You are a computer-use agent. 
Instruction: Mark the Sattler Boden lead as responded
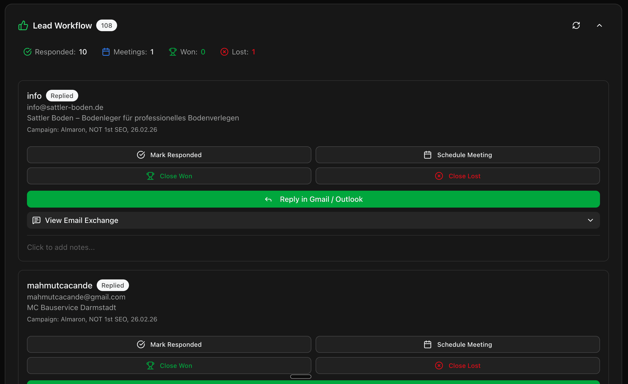pyautogui.click(x=169, y=155)
